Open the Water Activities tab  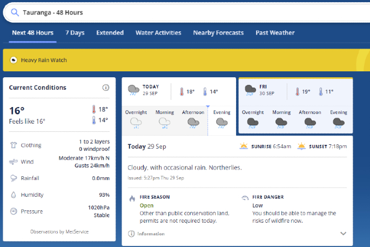tap(158, 33)
